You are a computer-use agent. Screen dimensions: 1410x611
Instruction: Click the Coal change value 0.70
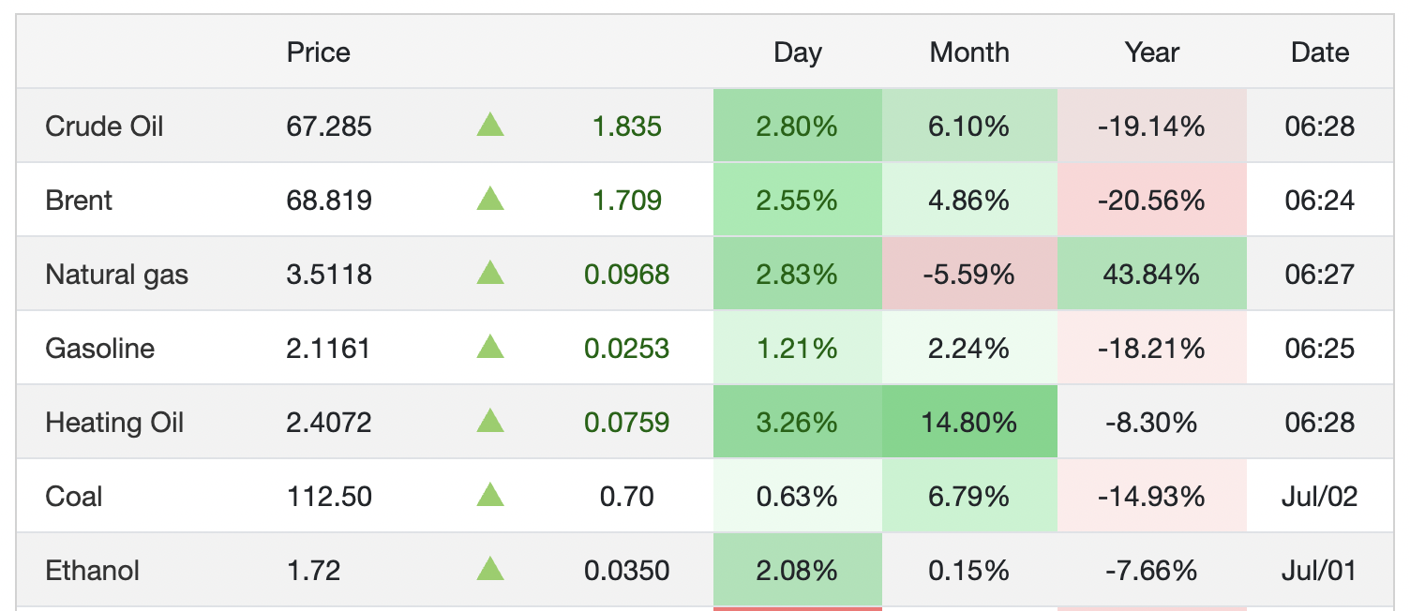tap(627, 497)
